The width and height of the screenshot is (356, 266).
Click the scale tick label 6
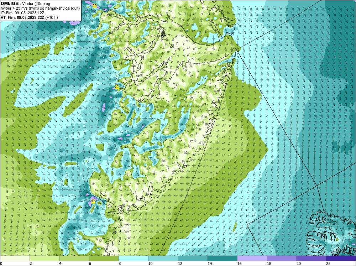[x=90, y=264]
